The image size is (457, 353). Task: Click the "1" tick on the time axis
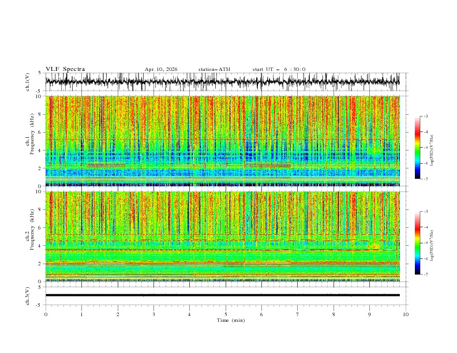click(81, 314)
